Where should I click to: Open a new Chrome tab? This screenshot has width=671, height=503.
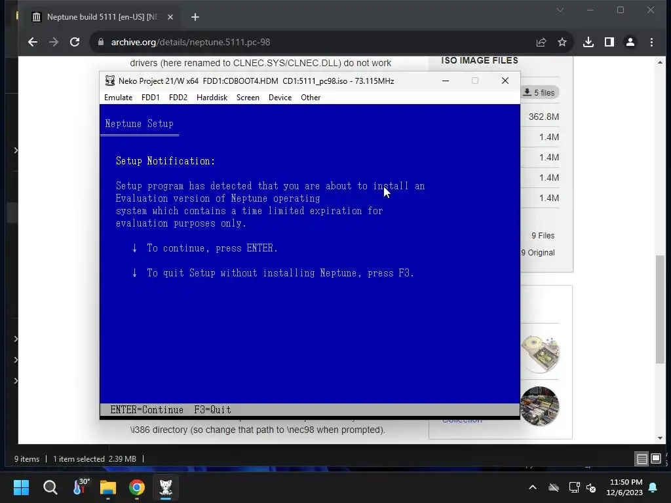point(195,17)
